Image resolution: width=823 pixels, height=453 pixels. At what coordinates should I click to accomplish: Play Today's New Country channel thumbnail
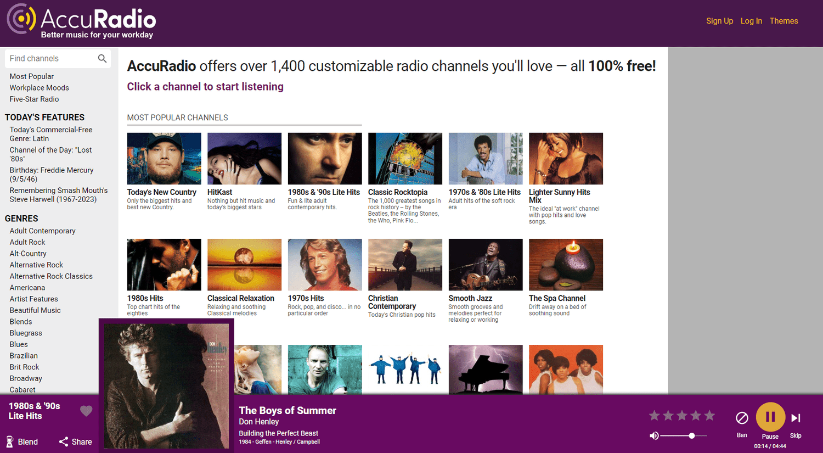(x=164, y=159)
